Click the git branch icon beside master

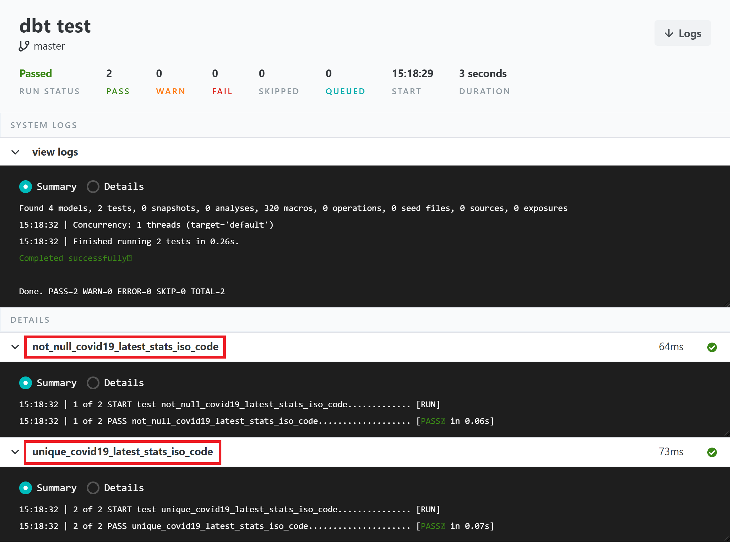click(x=24, y=46)
